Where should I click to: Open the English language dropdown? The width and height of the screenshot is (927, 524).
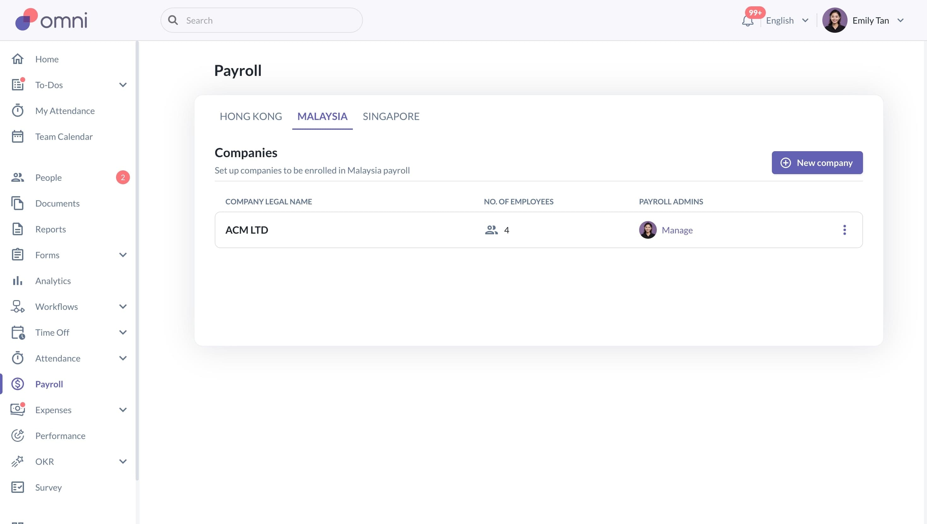pyautogui.click(x=787, y=20)
